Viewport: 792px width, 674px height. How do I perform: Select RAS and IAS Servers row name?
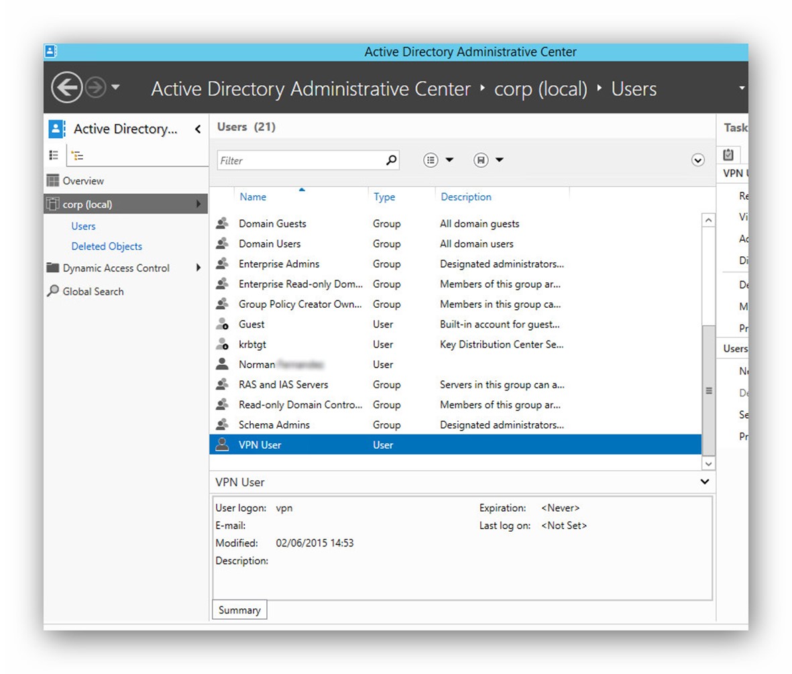click(x=284, y=385)
